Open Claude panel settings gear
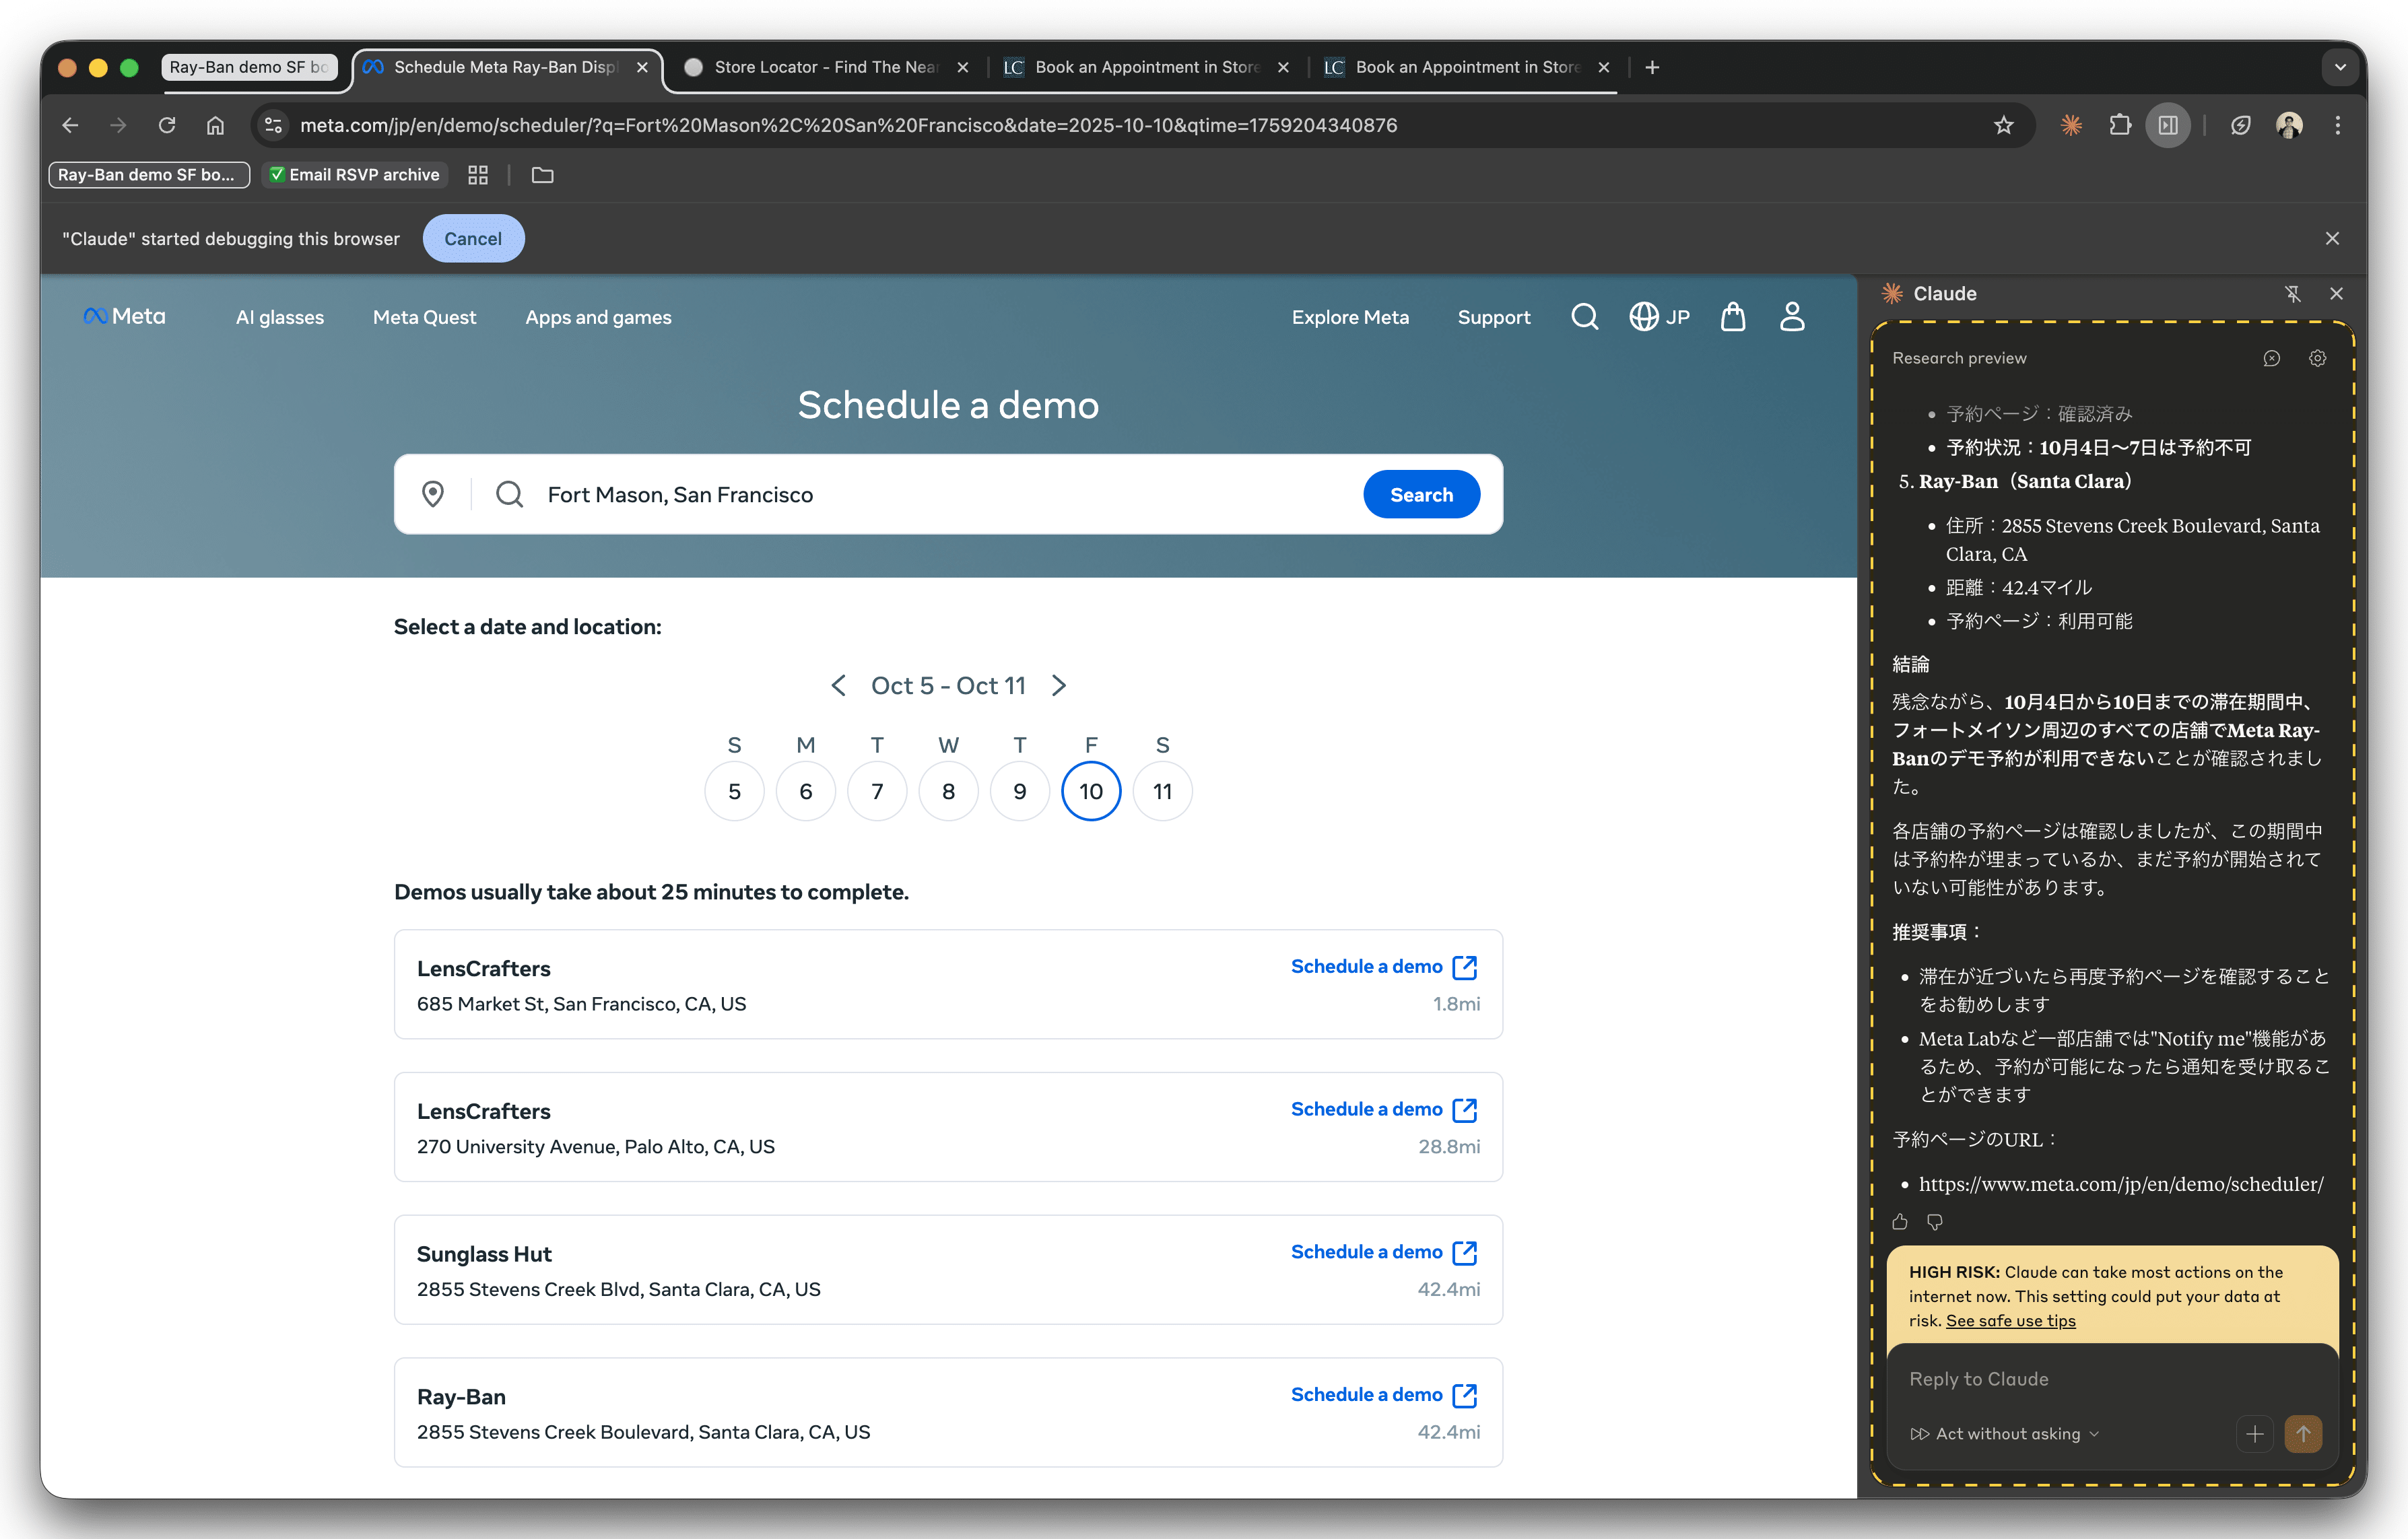 tap(2317, 358)
